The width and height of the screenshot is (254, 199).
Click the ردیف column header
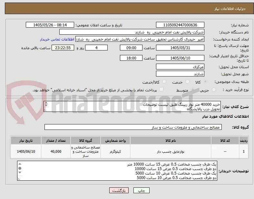[x=244, y=140]
